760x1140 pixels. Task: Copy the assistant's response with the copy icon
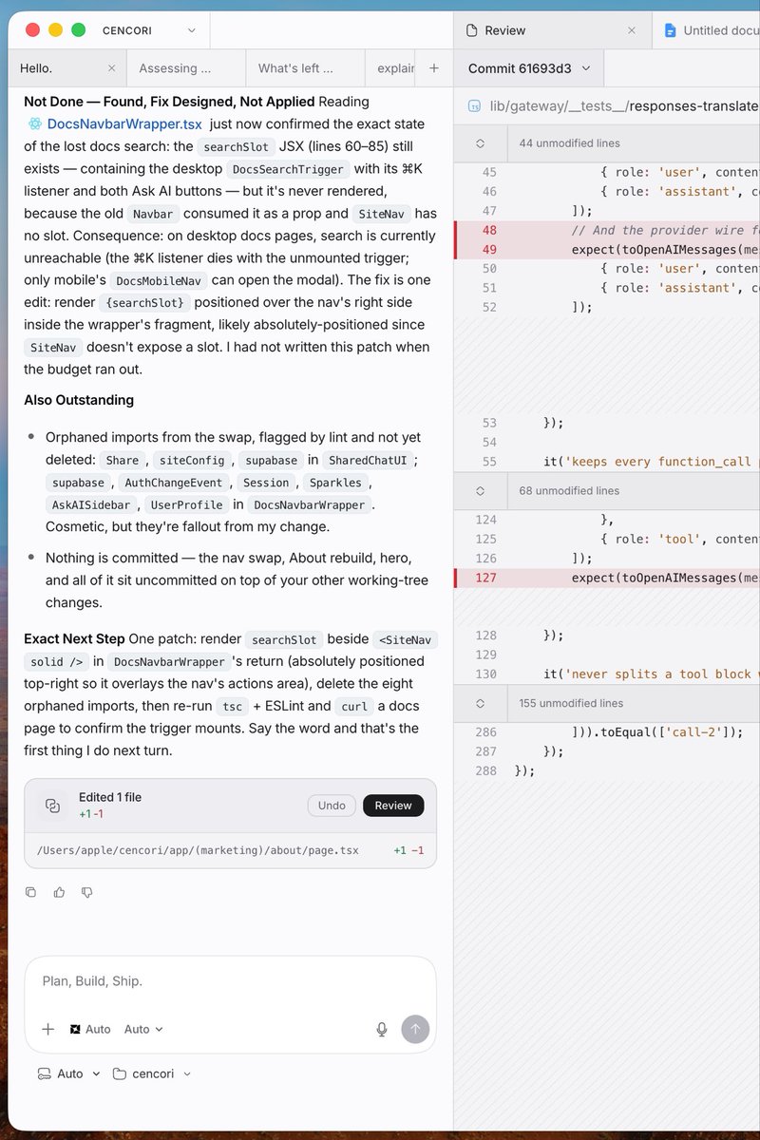pyautogui.click(x=31, y=892)
